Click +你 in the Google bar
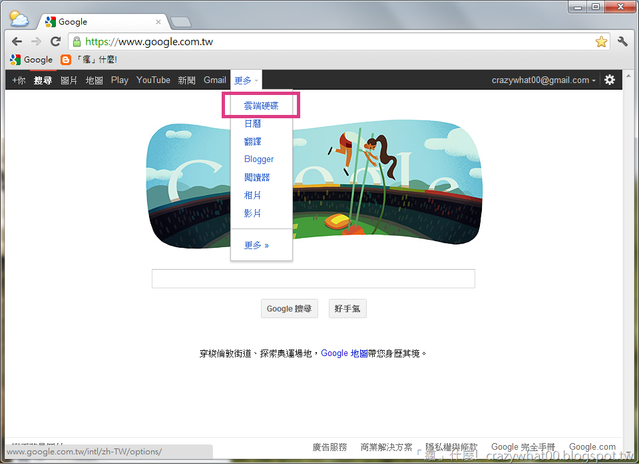639x465 pixels. point(19,80)
